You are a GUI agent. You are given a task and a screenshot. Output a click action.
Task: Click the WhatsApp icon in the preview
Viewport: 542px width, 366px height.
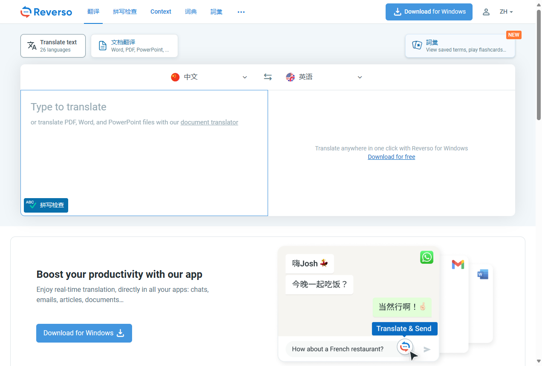click(427, 257)
